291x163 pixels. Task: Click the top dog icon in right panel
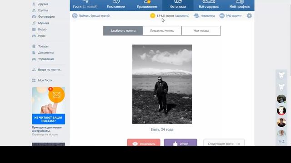(x=281, y=76)
